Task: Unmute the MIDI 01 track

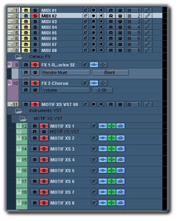Action: pyautogui.click(x=26, y=10)
